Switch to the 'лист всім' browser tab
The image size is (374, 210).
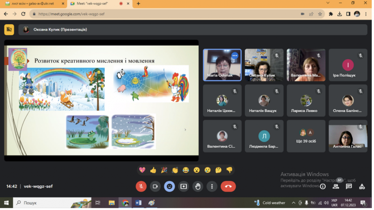coord(33,4)
